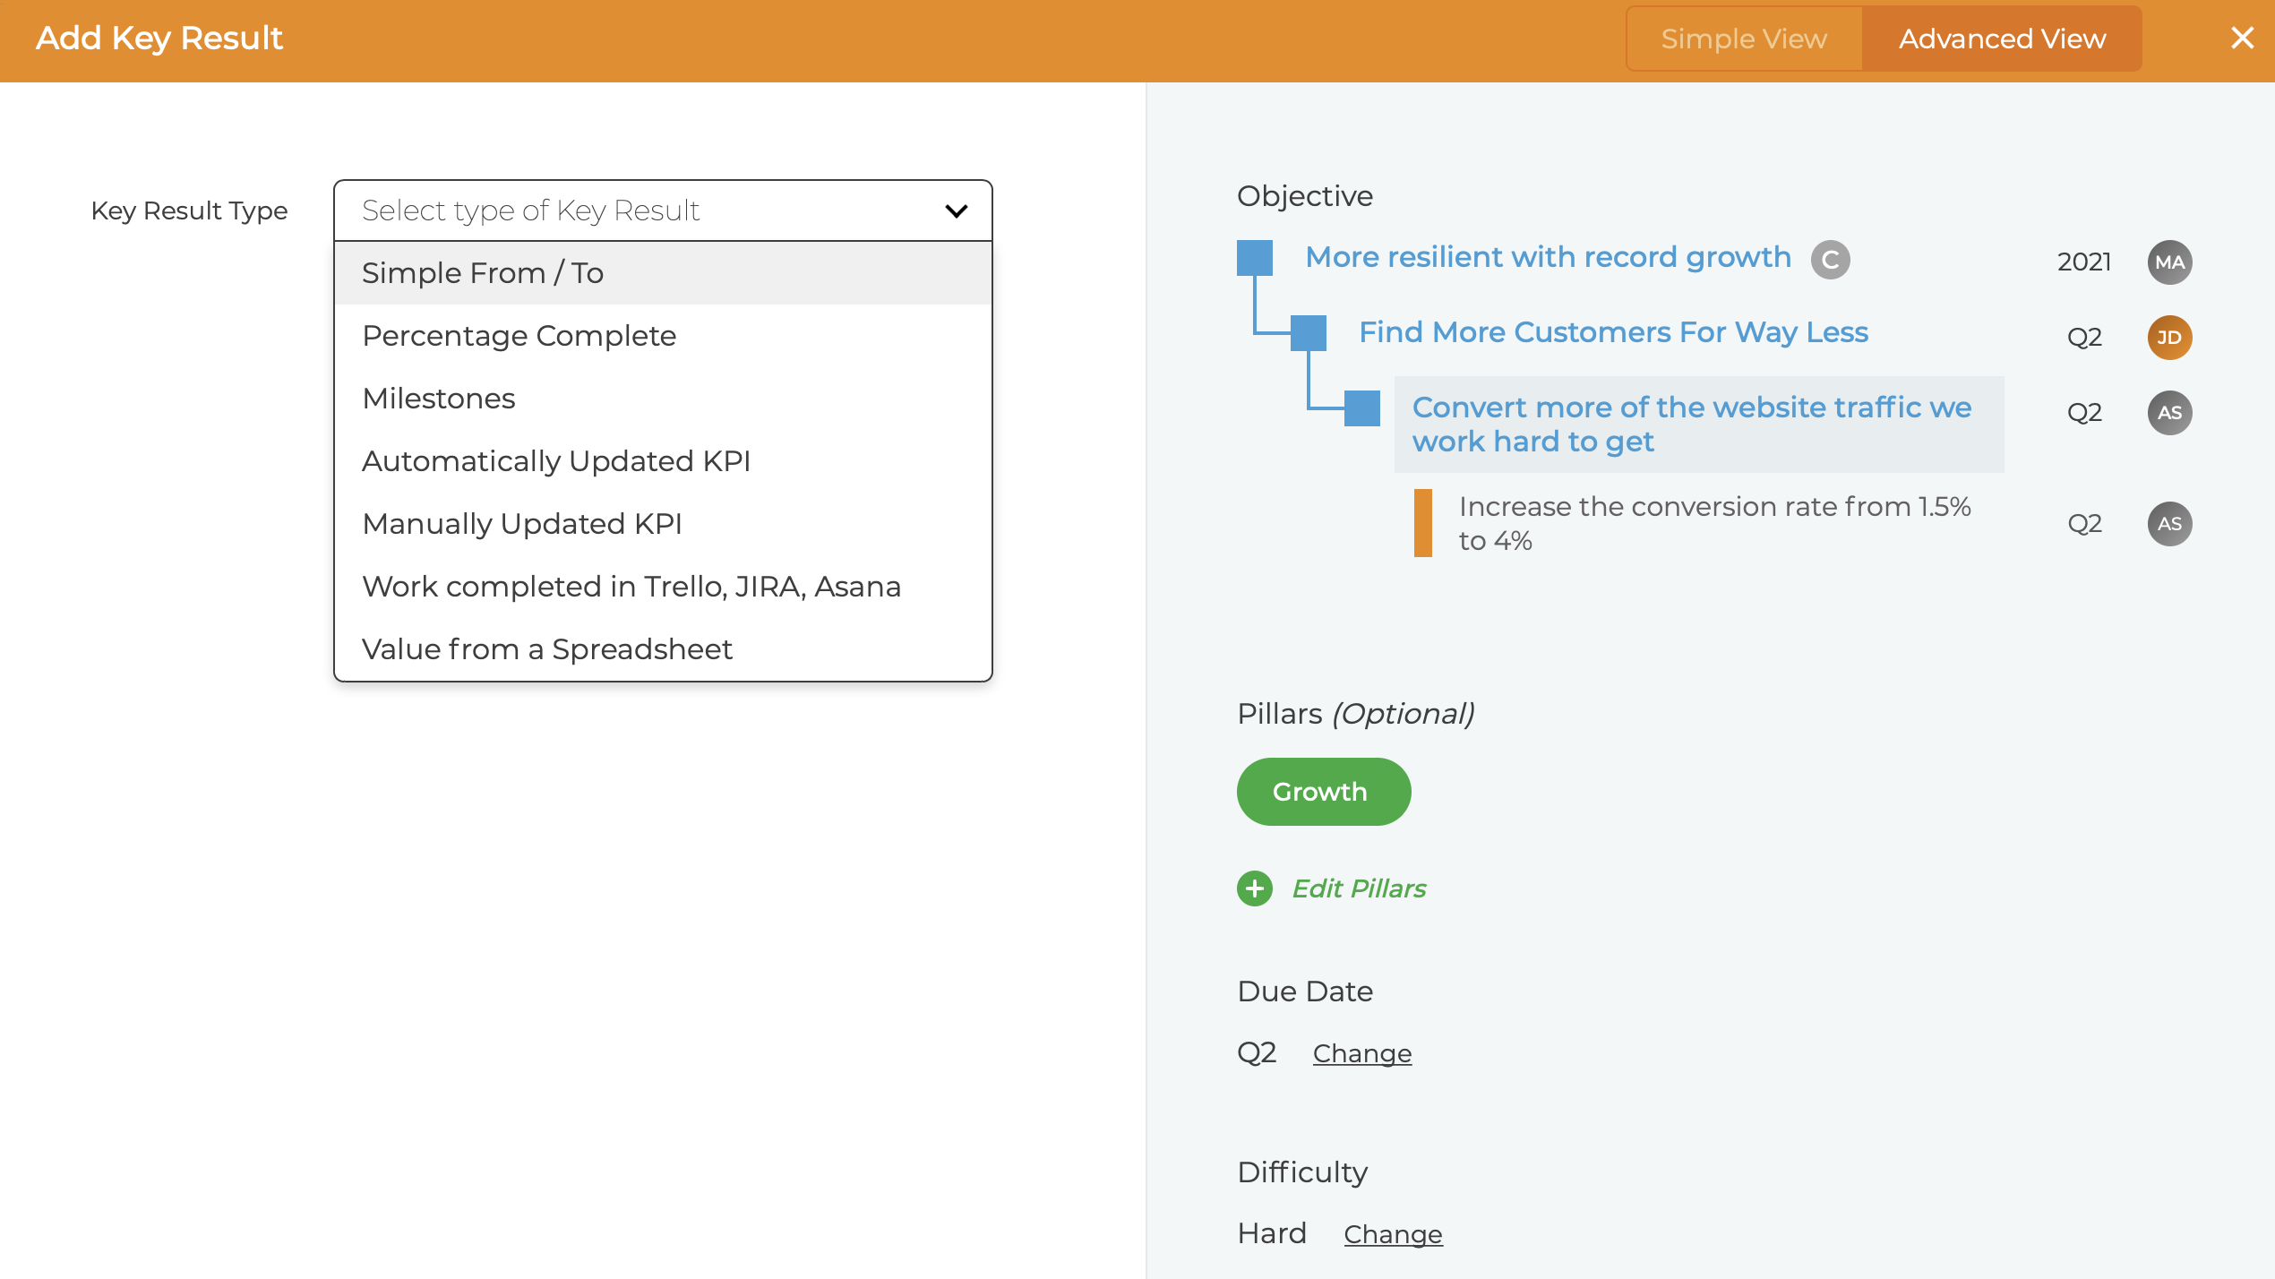Collapse the Key Result Type dropdown chevron
The height and width of the screenshot is (1279, 2275).
coord(956,211)
